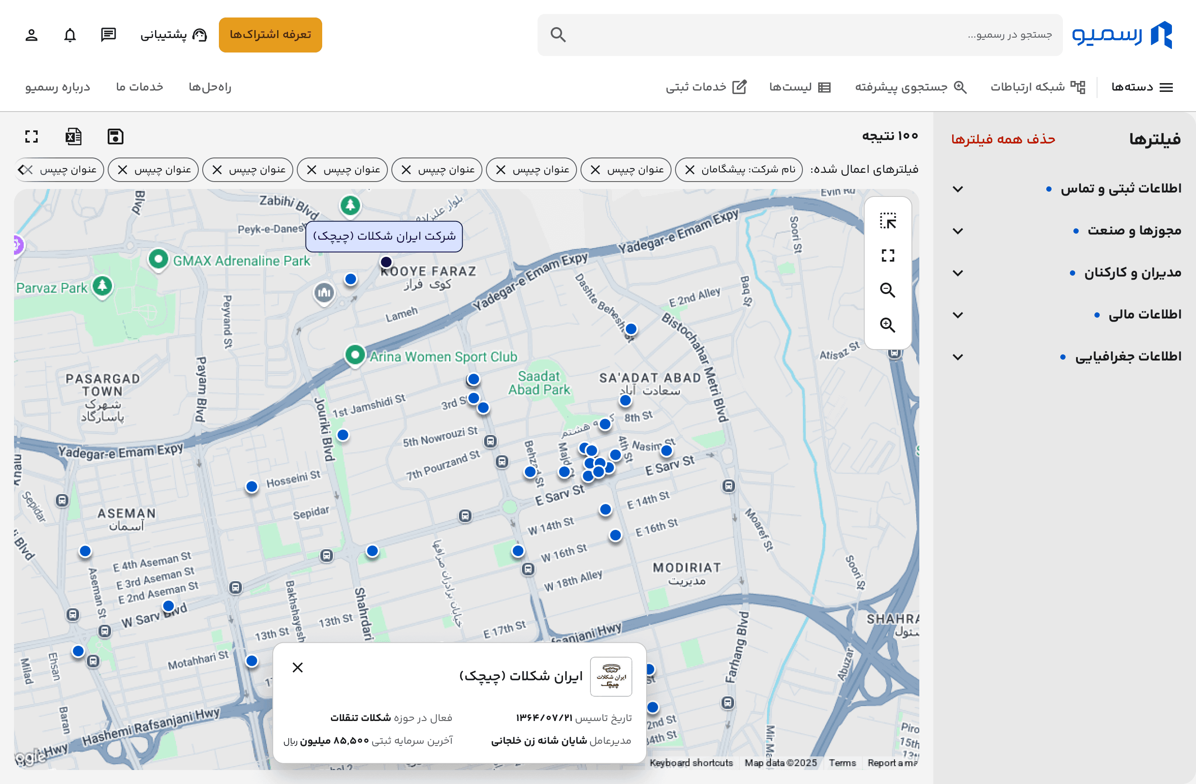Click the MODIRIAT district label on map
The height and width of the screenshot is (784, 1196).
686,567
